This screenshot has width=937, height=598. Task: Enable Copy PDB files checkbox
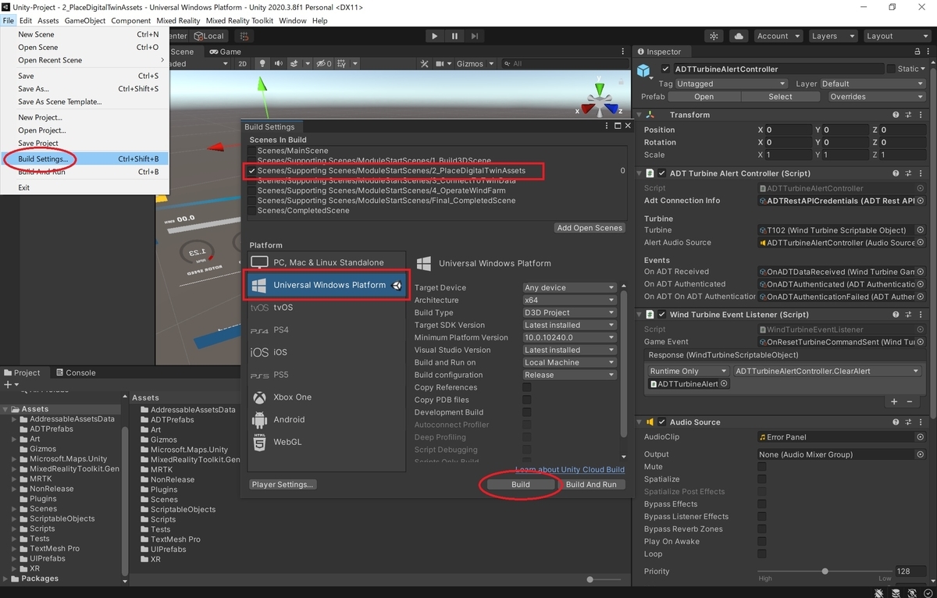tap(527, 400)
